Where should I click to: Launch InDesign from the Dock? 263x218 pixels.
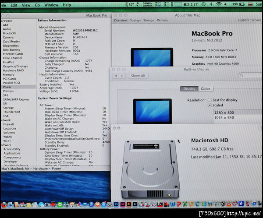pyautogui.click(x=123, y=204)
